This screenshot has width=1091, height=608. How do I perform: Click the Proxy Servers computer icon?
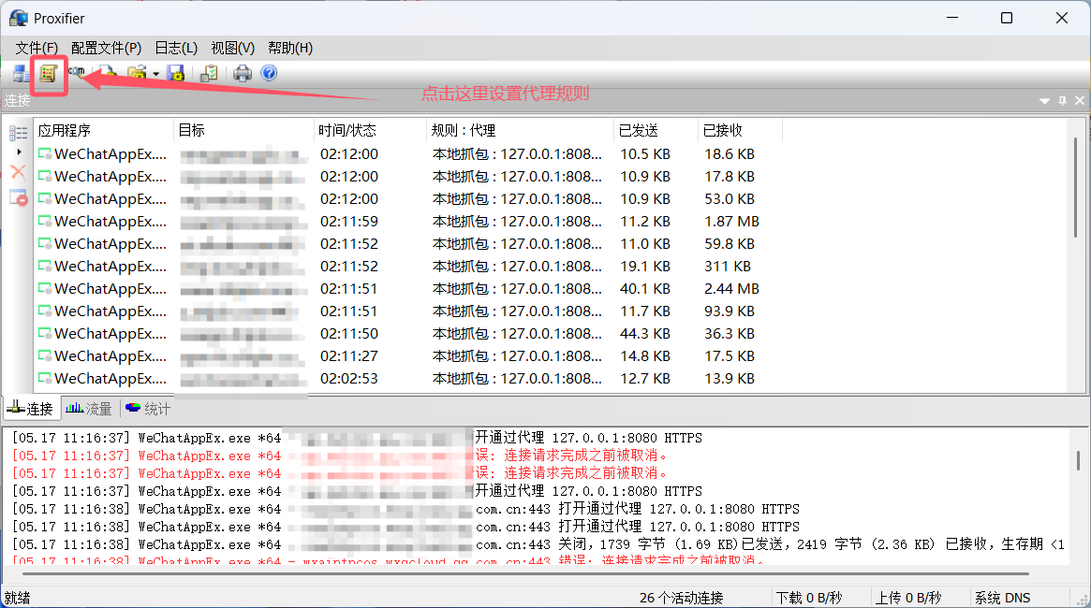click(20, 73)
